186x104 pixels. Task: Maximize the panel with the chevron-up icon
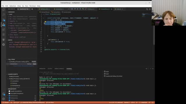point(151,69)
